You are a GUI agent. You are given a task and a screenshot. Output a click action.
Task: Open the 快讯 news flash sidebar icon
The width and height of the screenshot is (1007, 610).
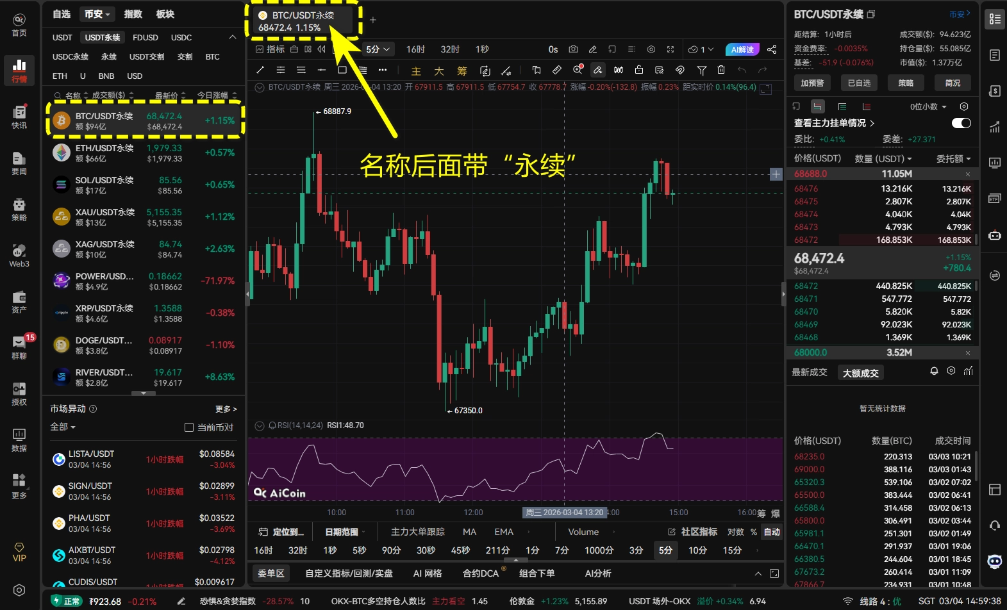19,117
